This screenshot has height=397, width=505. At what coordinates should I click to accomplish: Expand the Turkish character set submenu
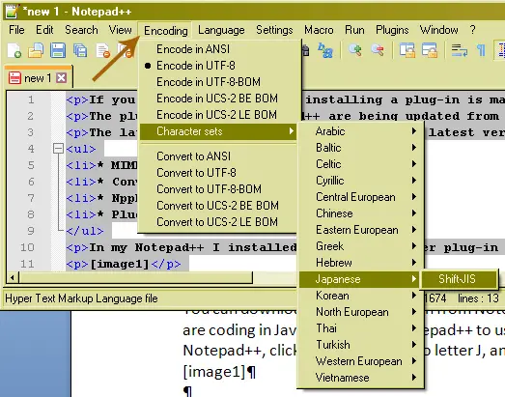pos(360,345)
